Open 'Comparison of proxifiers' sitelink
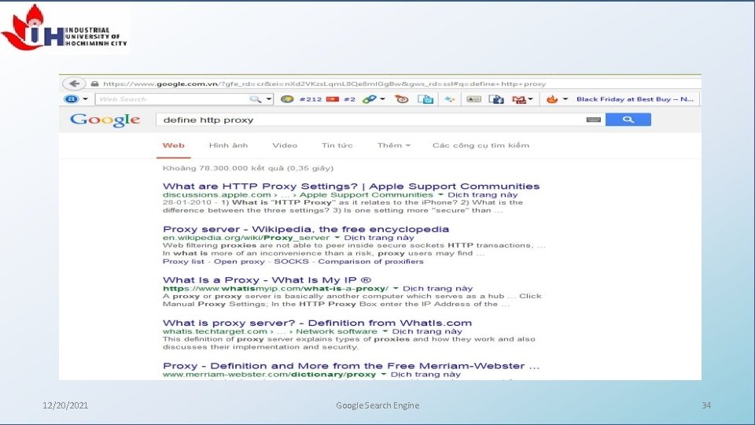Image resolution: width=755 pixels, height=425 pixels. coord(370,261)
